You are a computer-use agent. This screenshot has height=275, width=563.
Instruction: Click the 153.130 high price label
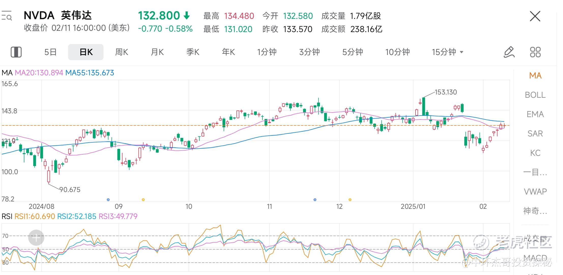446,92
